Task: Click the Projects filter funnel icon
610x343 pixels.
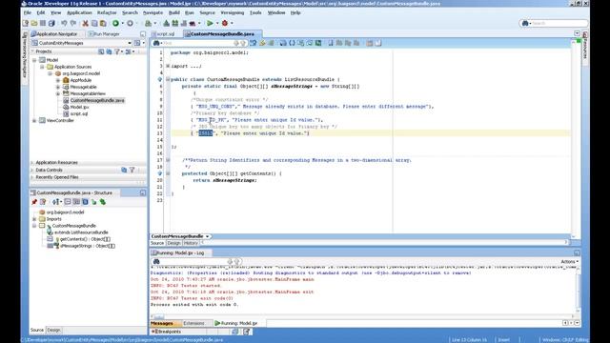Action: pyautogui.click(x=117, y=51)
